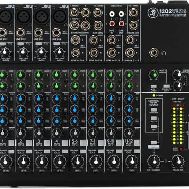
Task: Click the white Tape Out left RCA jack
Action: pyautogui.click(x=121, y=14)
